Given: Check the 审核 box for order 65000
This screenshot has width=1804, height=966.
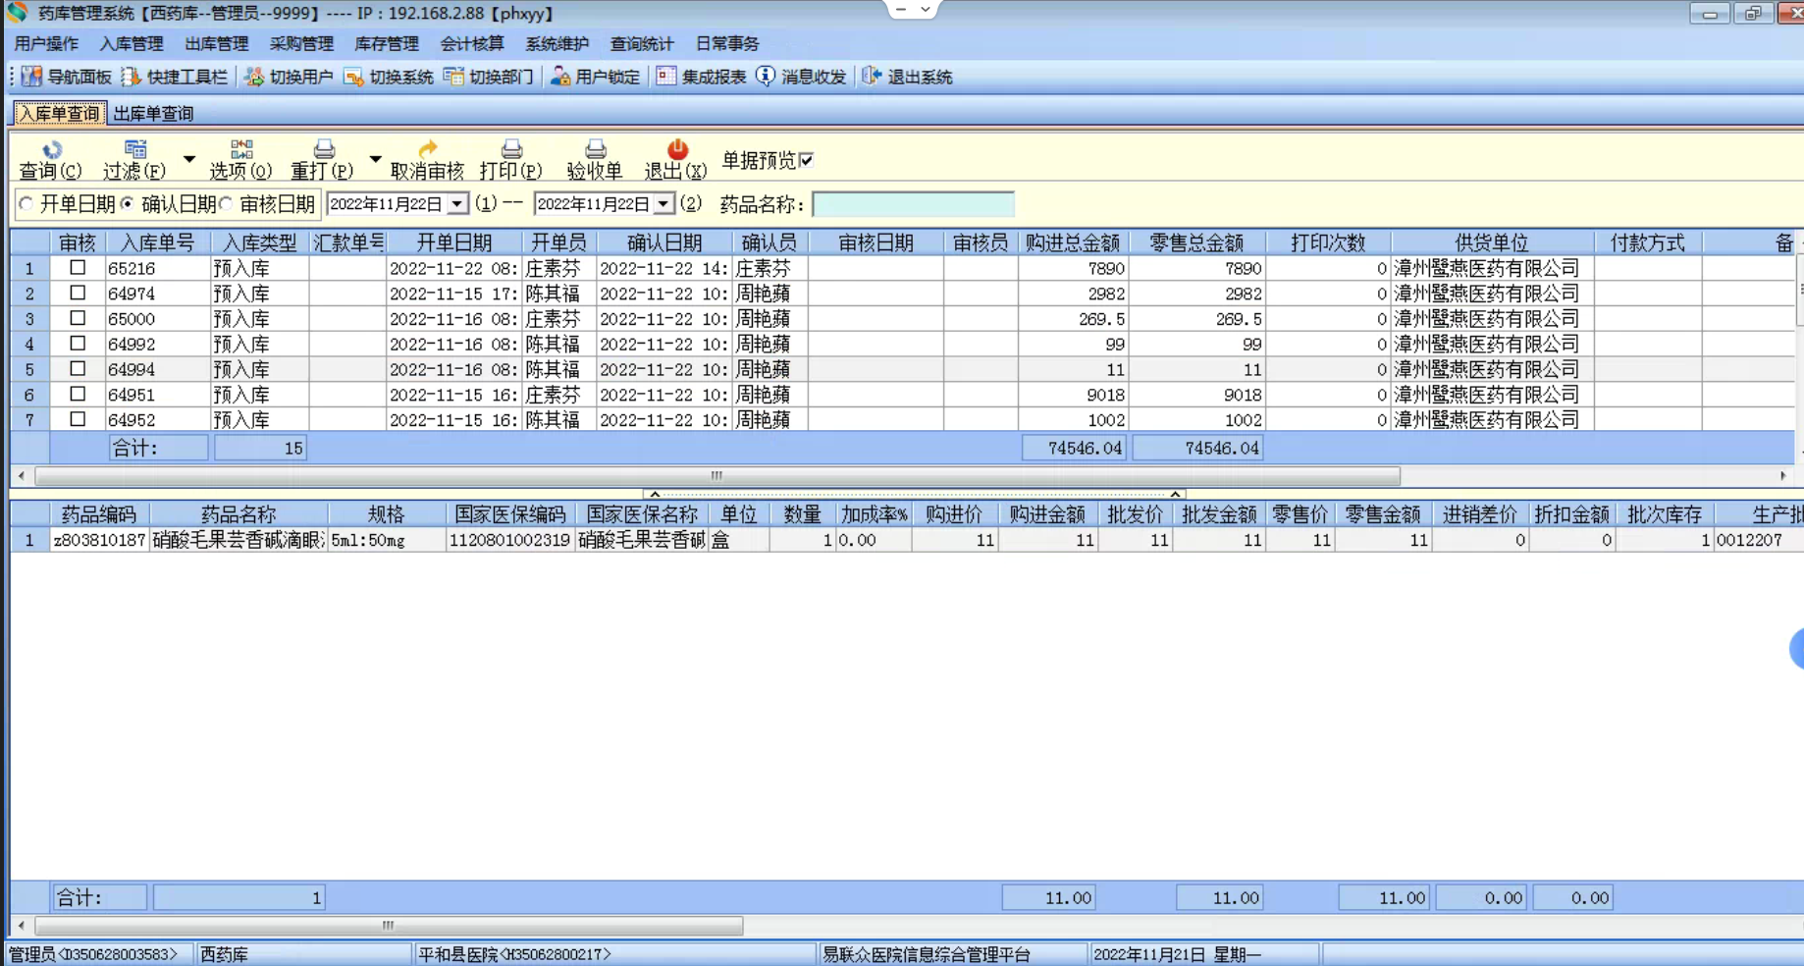Looking at the screenshot, I should (78, 318).
